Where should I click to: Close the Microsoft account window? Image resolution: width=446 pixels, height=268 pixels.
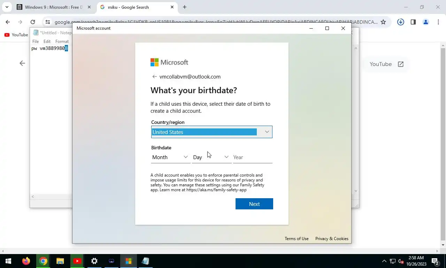(x=343, y=28)
